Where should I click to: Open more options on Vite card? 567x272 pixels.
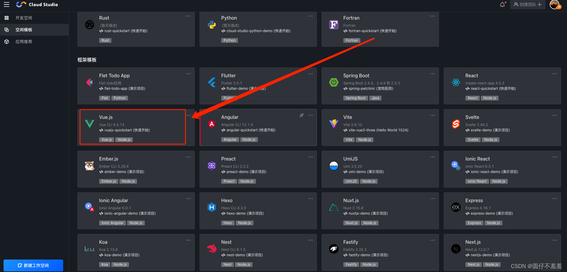click(x=433, y=115)
